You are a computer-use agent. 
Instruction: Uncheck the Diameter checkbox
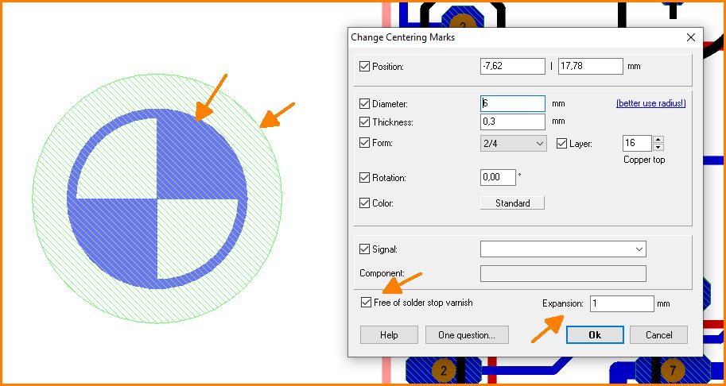pos(365,104)
